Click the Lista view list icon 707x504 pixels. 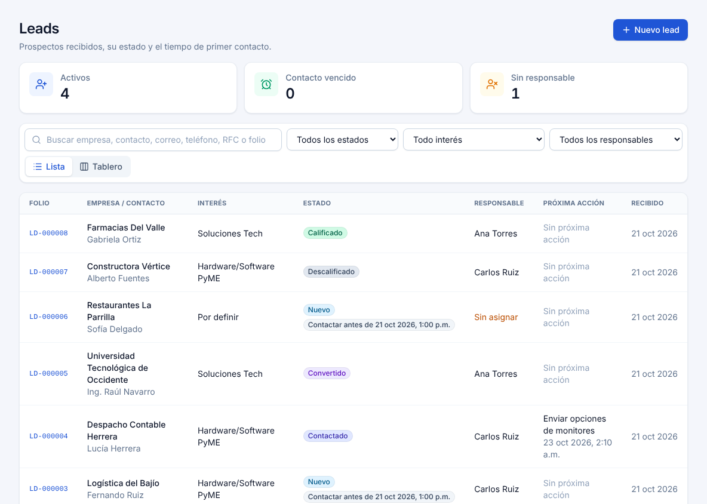[38, 167]
